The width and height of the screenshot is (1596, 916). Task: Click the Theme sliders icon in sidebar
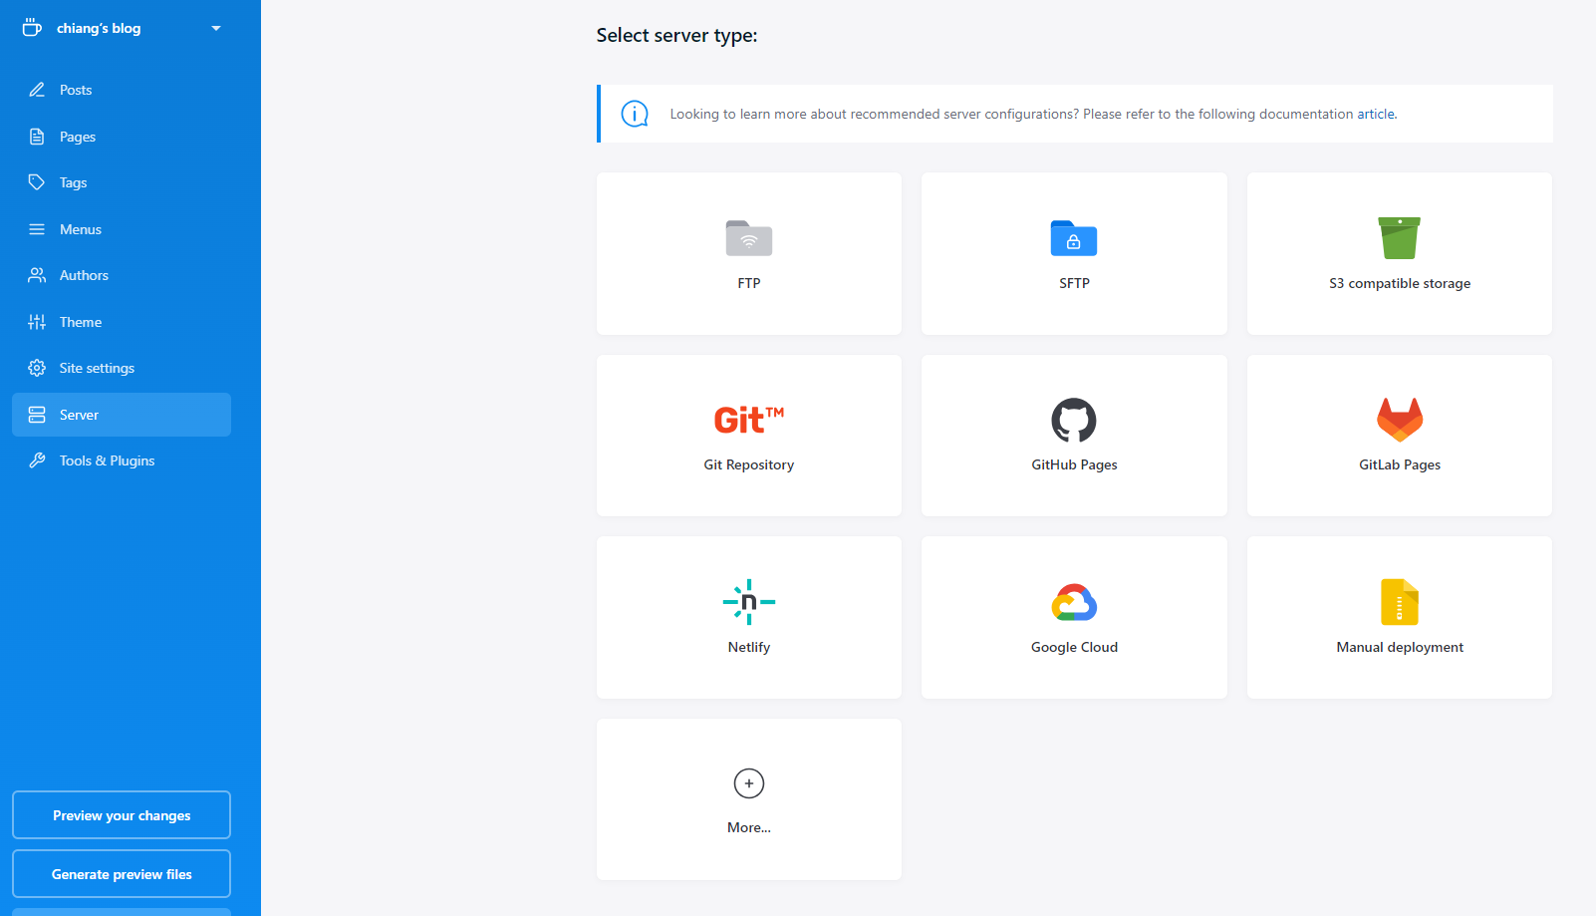pos(37,322)
